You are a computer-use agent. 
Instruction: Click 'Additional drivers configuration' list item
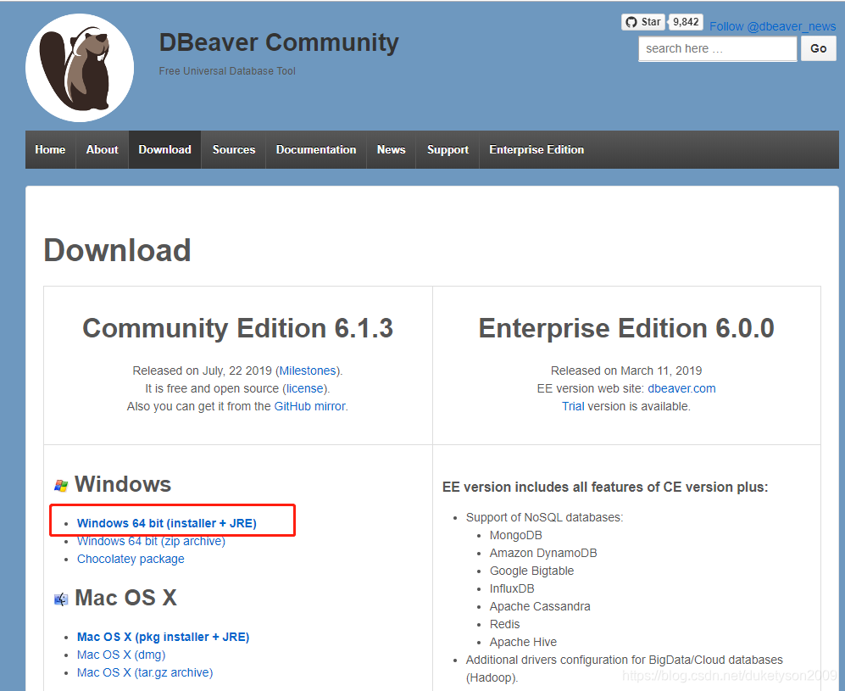pyautogui.click(x=624, y=668)
